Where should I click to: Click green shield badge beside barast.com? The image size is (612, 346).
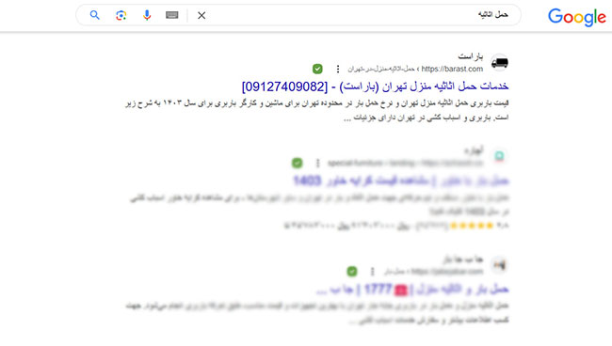pyautogui.click(x=317, y=69)
